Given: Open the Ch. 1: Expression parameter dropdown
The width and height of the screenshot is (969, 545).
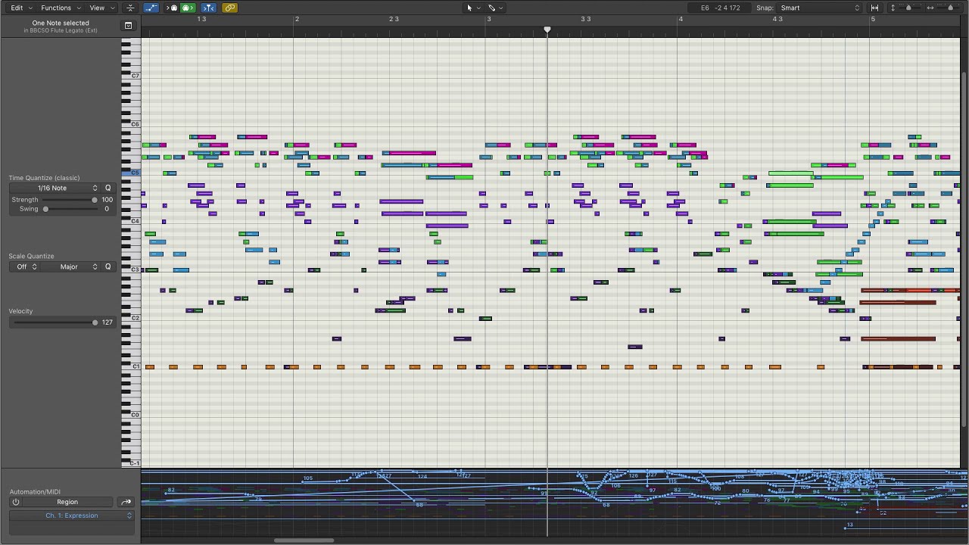Looking at the screenshot, I should [x=72, y=515].
